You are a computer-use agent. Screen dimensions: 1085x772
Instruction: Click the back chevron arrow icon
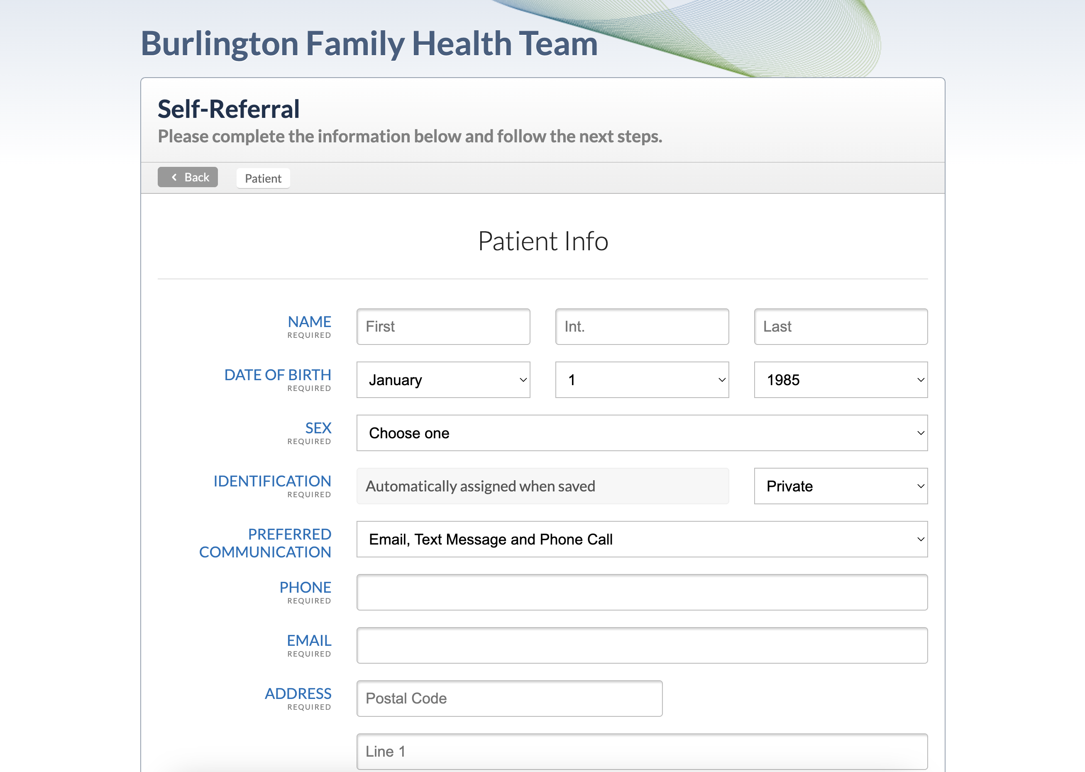pos(174,177)
